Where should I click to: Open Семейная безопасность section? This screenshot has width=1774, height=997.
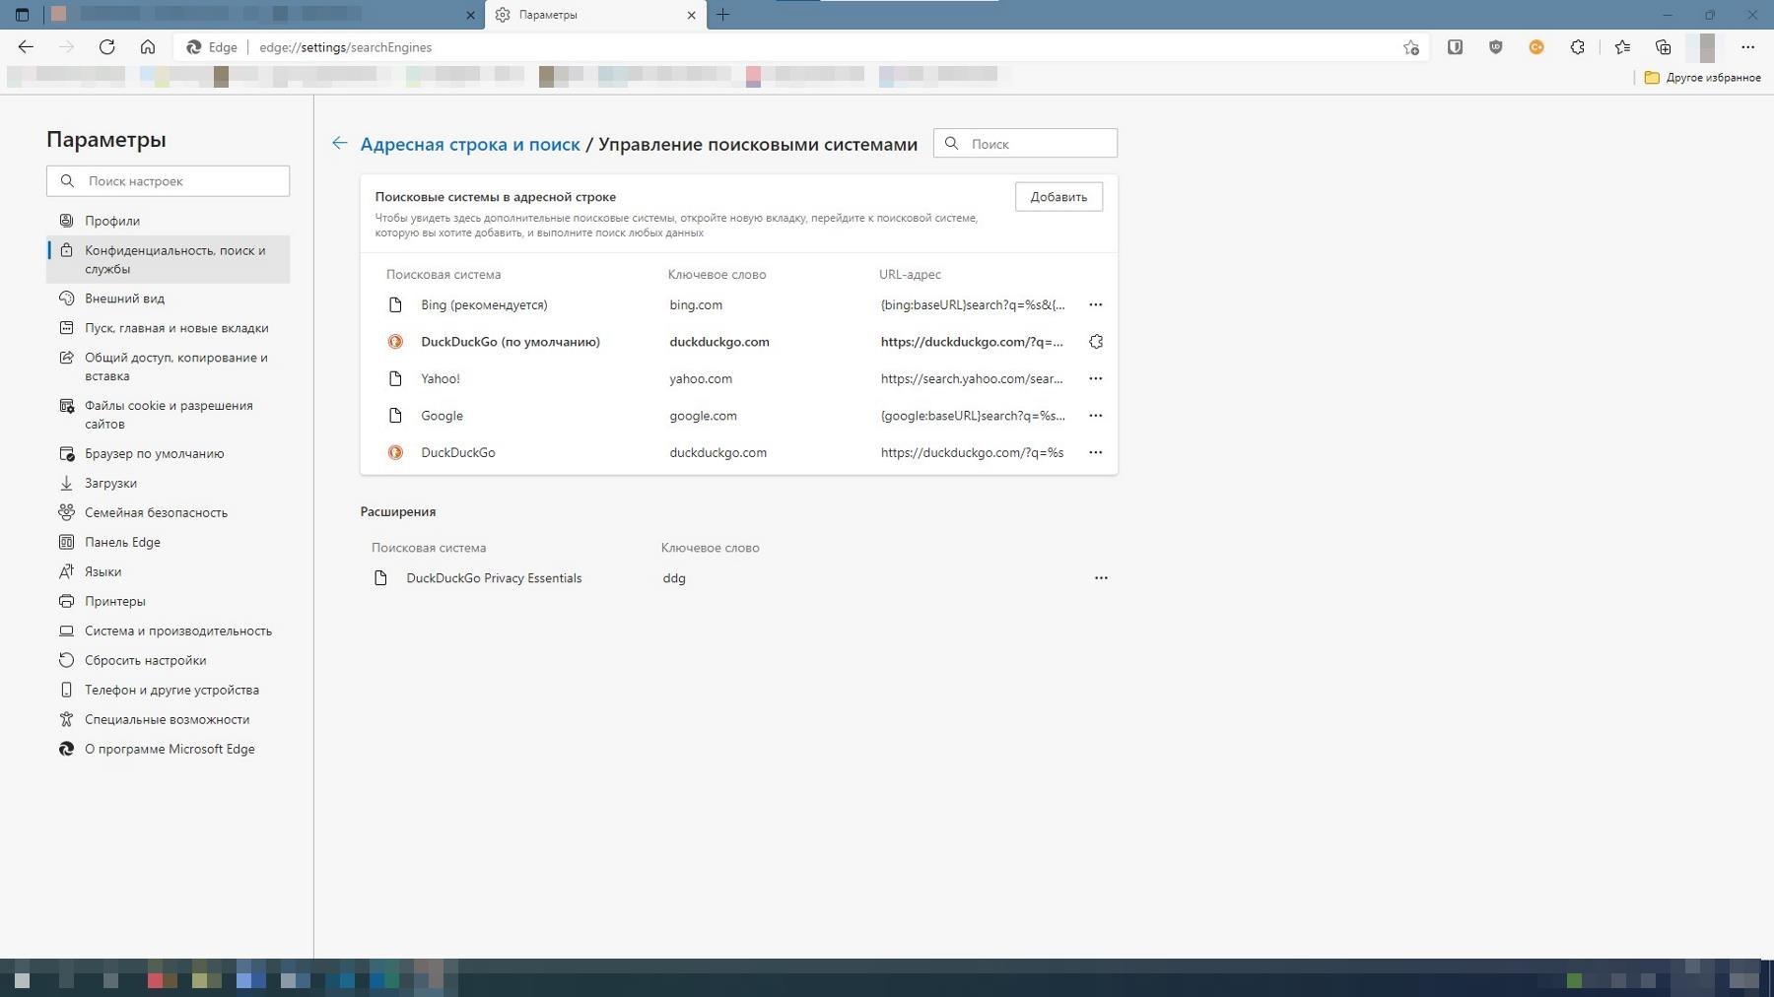[x=169, y=512]
